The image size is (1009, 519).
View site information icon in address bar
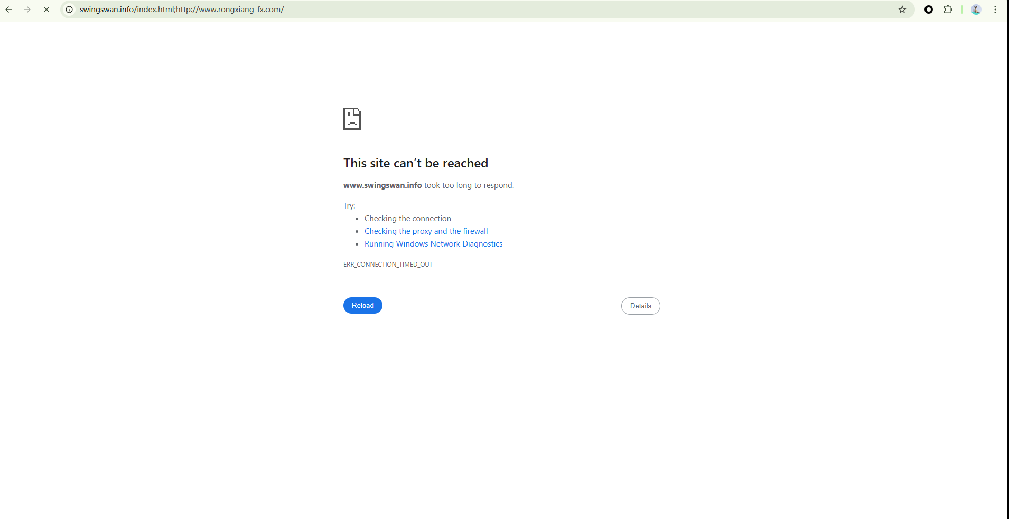click(69, 10)
